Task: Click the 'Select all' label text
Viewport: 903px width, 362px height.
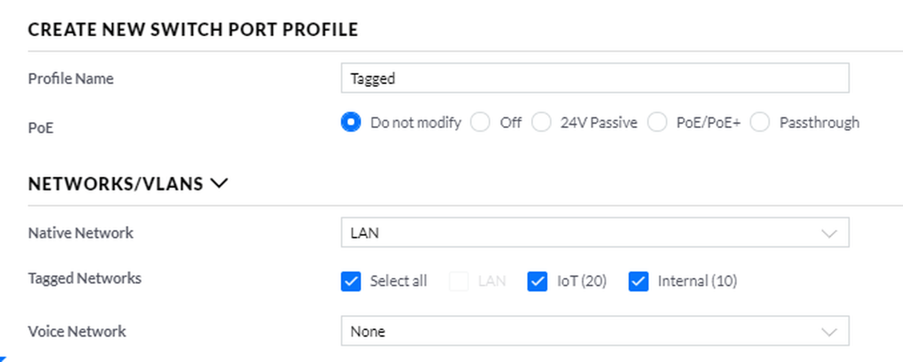Action: 398,281
